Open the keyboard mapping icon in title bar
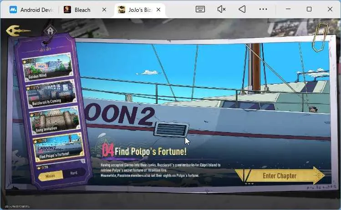 click(200, 9)
